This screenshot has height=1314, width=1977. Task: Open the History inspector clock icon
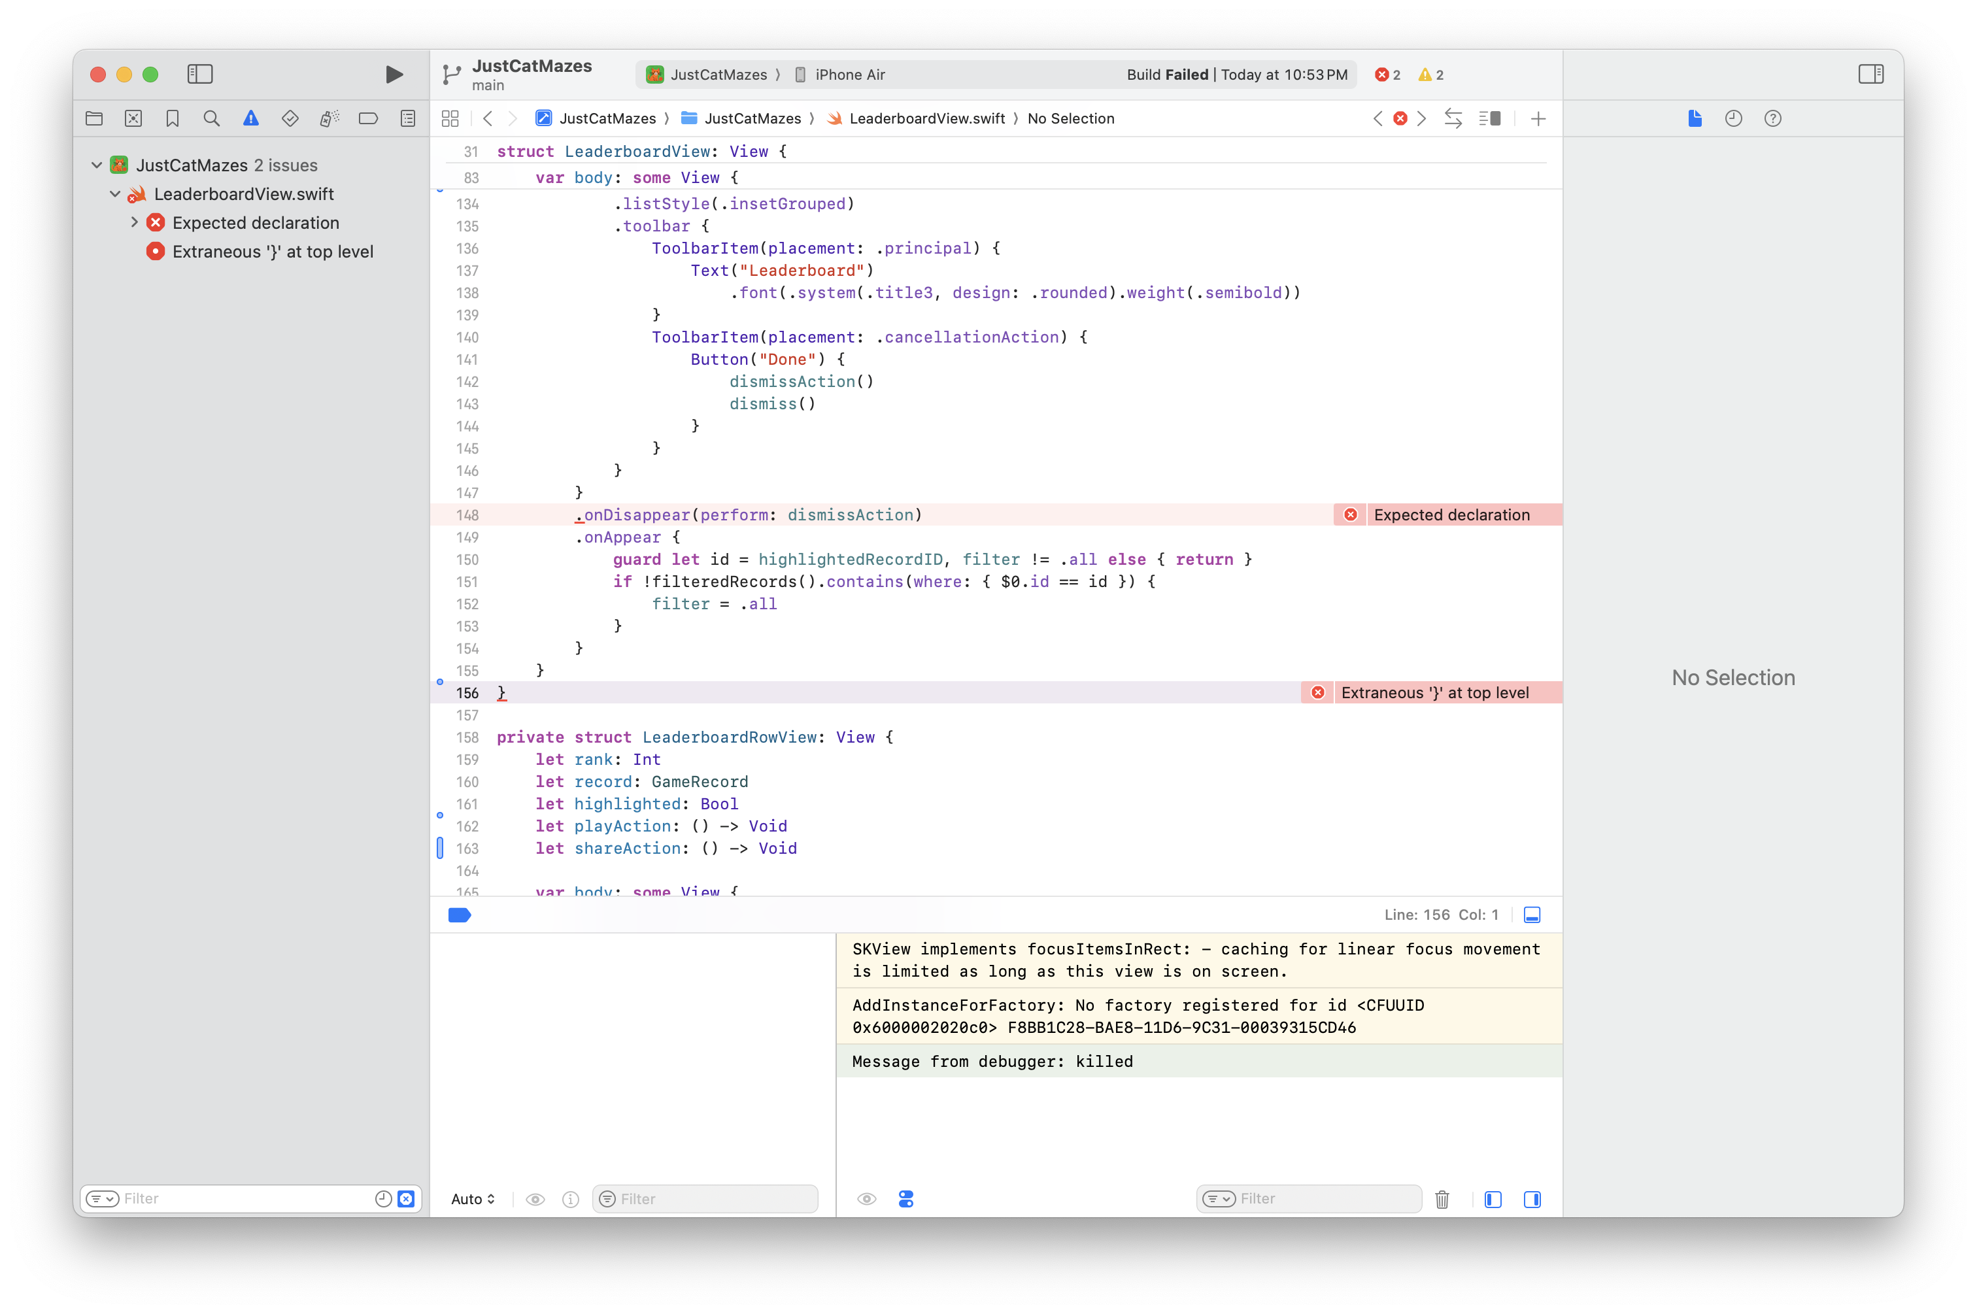point(1733,119)
